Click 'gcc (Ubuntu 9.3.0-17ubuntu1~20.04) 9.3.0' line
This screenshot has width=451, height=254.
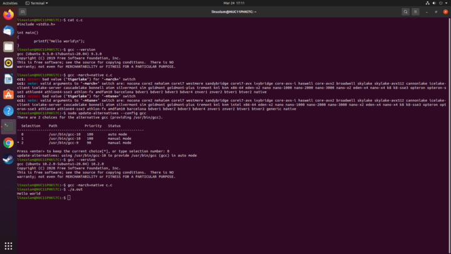[x=60, y=54]
